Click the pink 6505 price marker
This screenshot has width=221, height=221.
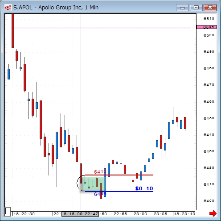pyautogui.click(x=206, y=27)
